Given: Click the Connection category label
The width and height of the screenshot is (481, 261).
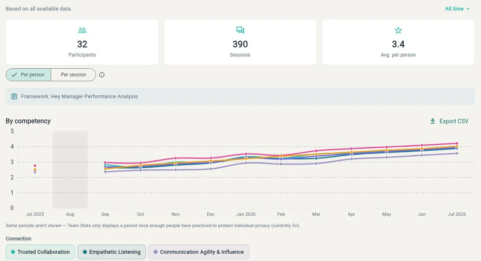Looking at the screenshot, I should 18,239.
